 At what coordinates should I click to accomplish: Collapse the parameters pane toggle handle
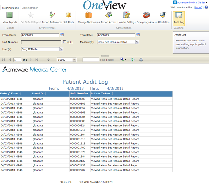105,56
